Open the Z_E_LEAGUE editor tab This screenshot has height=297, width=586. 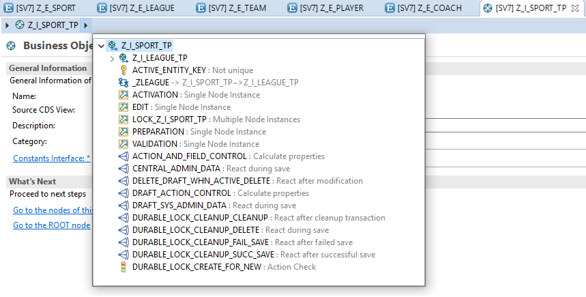tap(136, 8)
